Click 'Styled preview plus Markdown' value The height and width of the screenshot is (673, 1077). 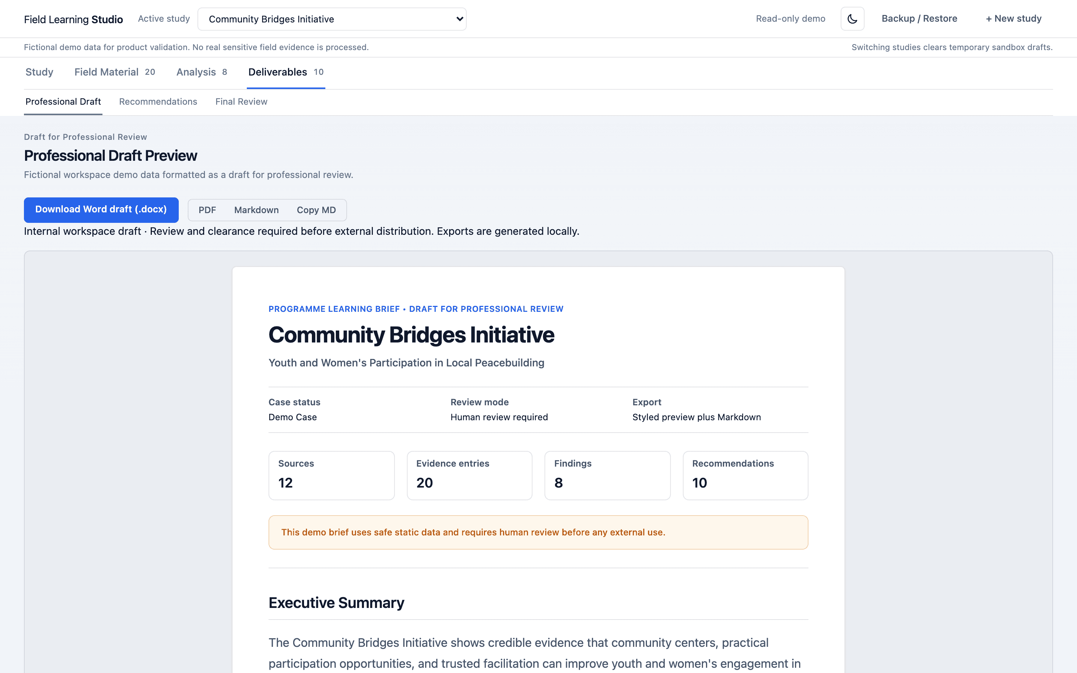point(696,417)
